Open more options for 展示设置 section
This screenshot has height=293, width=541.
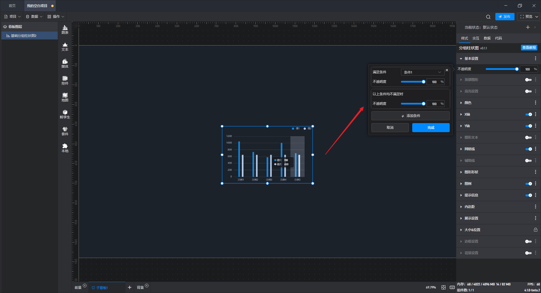(x=535, y=218)
